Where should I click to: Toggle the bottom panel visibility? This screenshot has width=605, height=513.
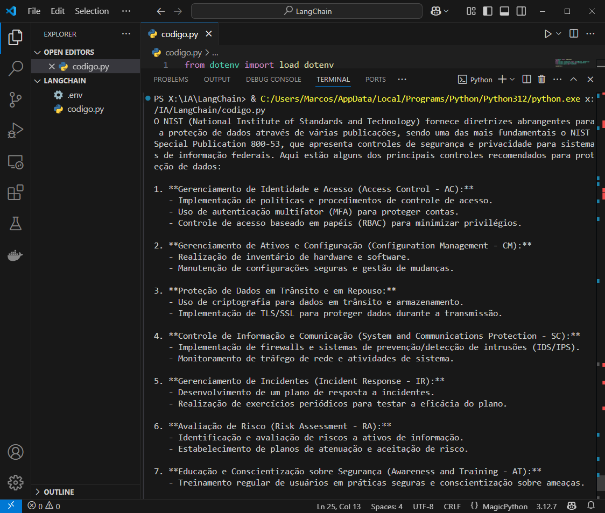click(x=504, y=11)
